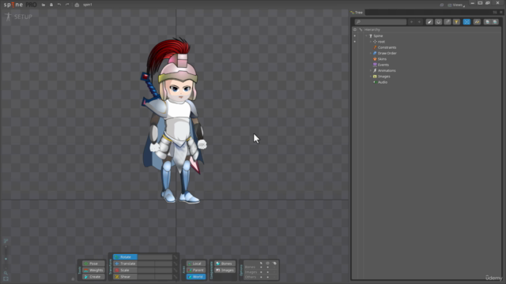Image resolution: width=506 pixels, height=284 pixels.
Task: Click the tree search input field
Action: (x=380, y=22)
